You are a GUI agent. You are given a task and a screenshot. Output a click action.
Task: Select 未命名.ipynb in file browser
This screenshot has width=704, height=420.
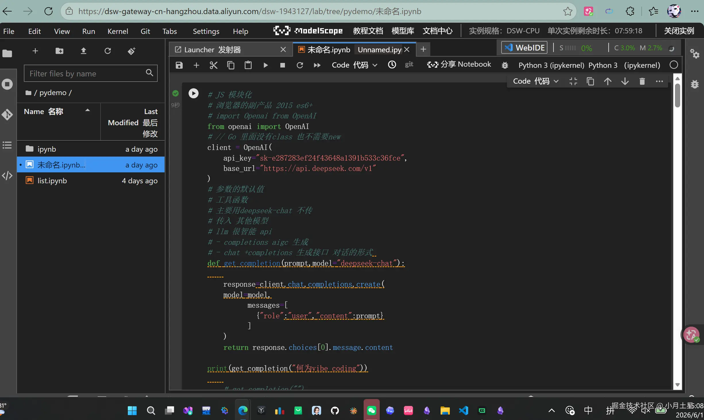click(91, 165)
